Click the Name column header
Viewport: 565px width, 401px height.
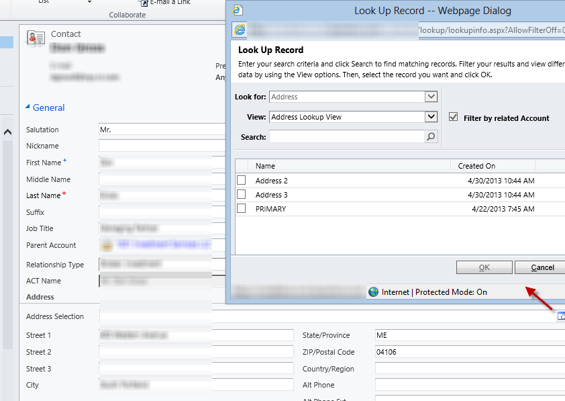pyautogui.click(x=265, y=165)
